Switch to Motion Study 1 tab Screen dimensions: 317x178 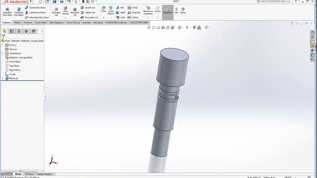coord(45,174)
